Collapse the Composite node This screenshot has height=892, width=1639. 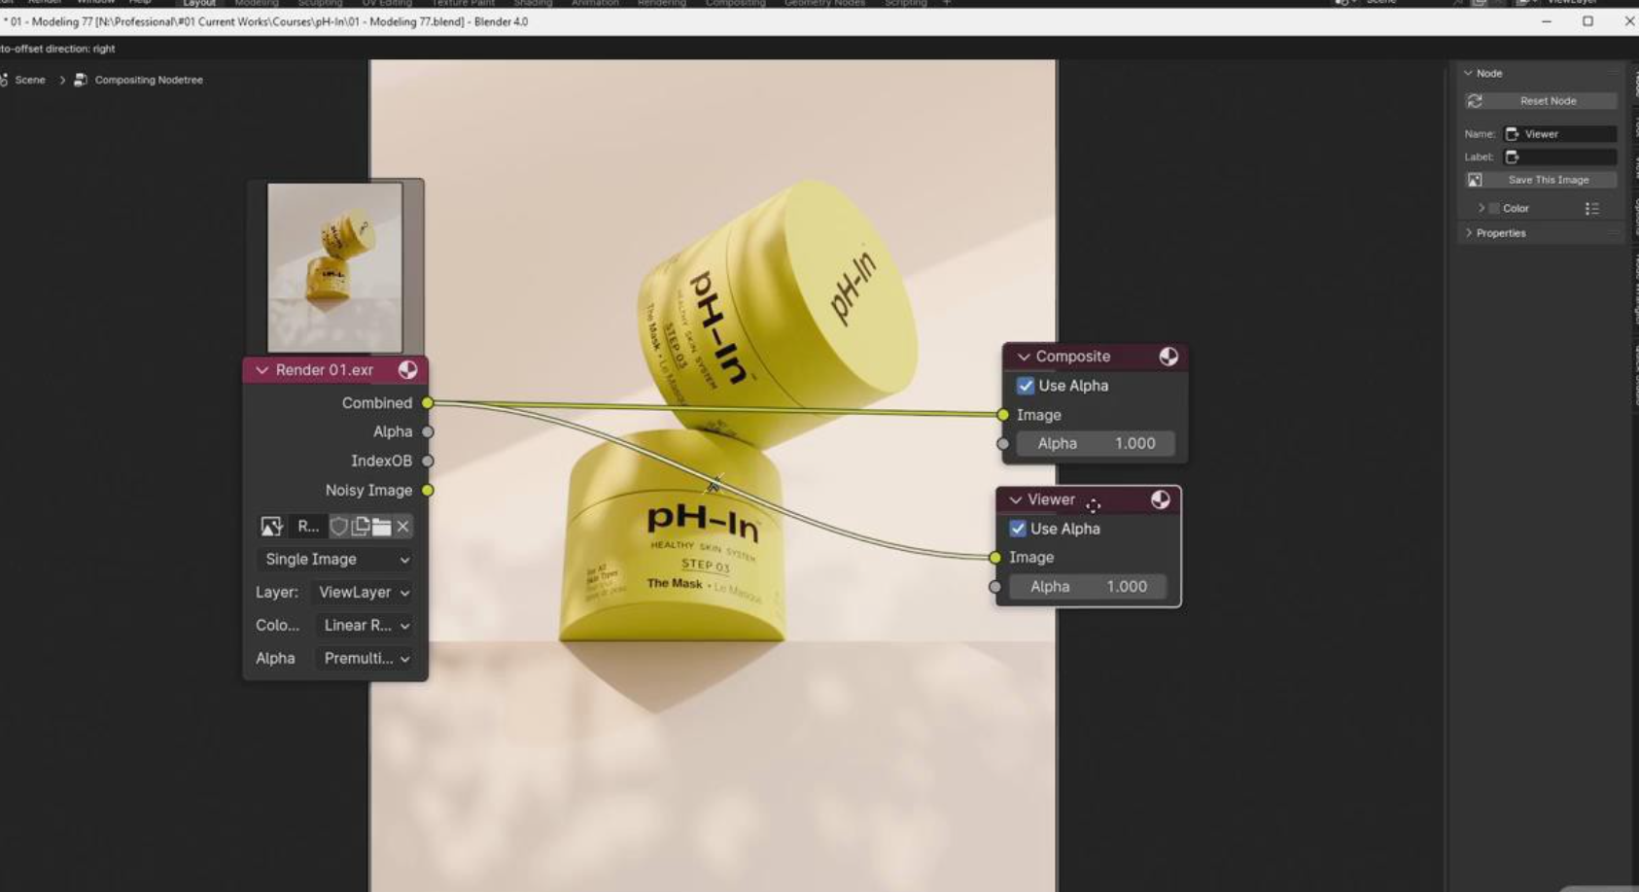1024,357
